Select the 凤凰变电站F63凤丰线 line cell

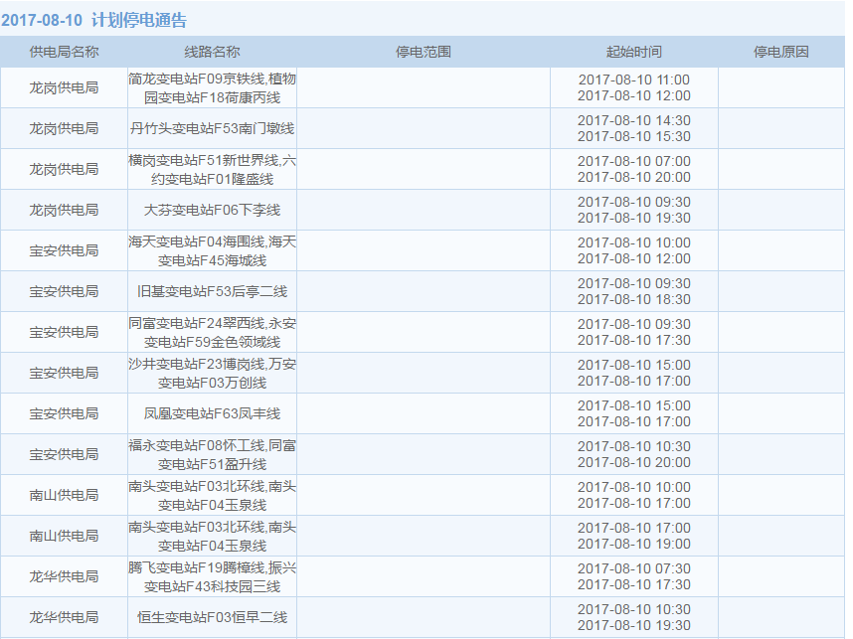(x=212, y=413)
